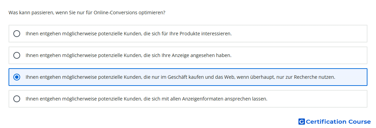This screenshot has height=128, width=376.
Task: Click the answer text ending 'Anzeige angesehen haben.'
Action: [129, 55]
